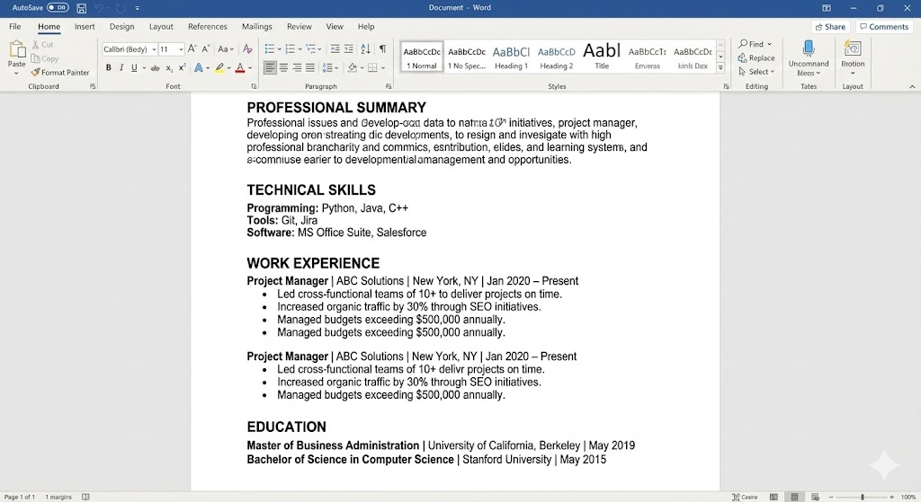This screenshot has height=502, width=921.
Task: Sort the selected paragraphs alphabetically
Action: pos(365,49)
